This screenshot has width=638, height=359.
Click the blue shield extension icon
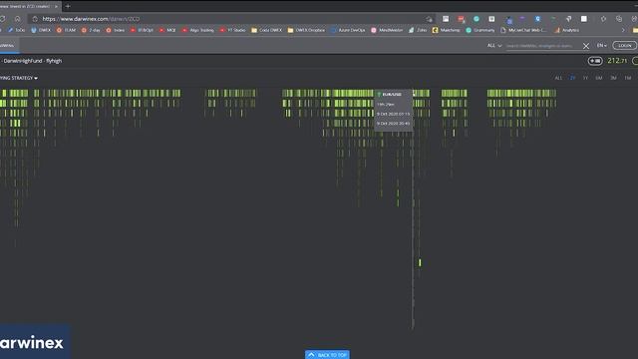point(537,19)
